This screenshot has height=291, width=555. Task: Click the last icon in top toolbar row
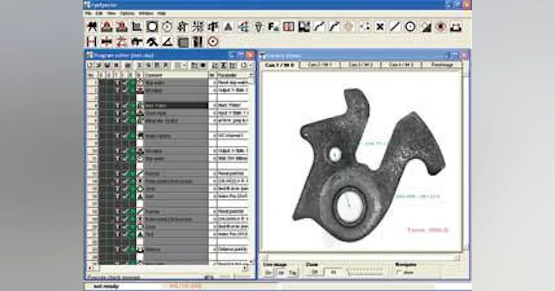[456, 27]
